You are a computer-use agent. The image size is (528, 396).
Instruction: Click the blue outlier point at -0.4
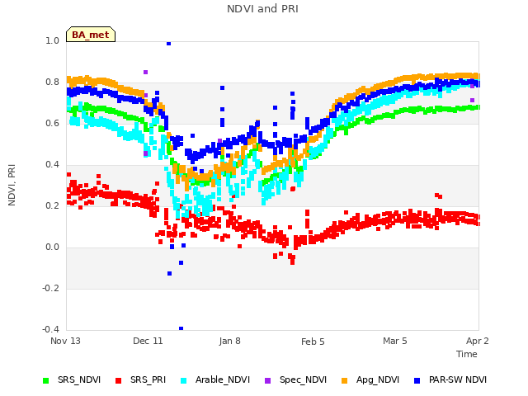[181, 328]
